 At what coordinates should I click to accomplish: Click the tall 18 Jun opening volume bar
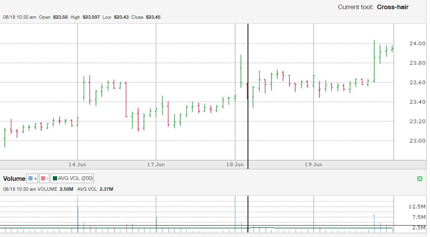[x=235, y=214]
